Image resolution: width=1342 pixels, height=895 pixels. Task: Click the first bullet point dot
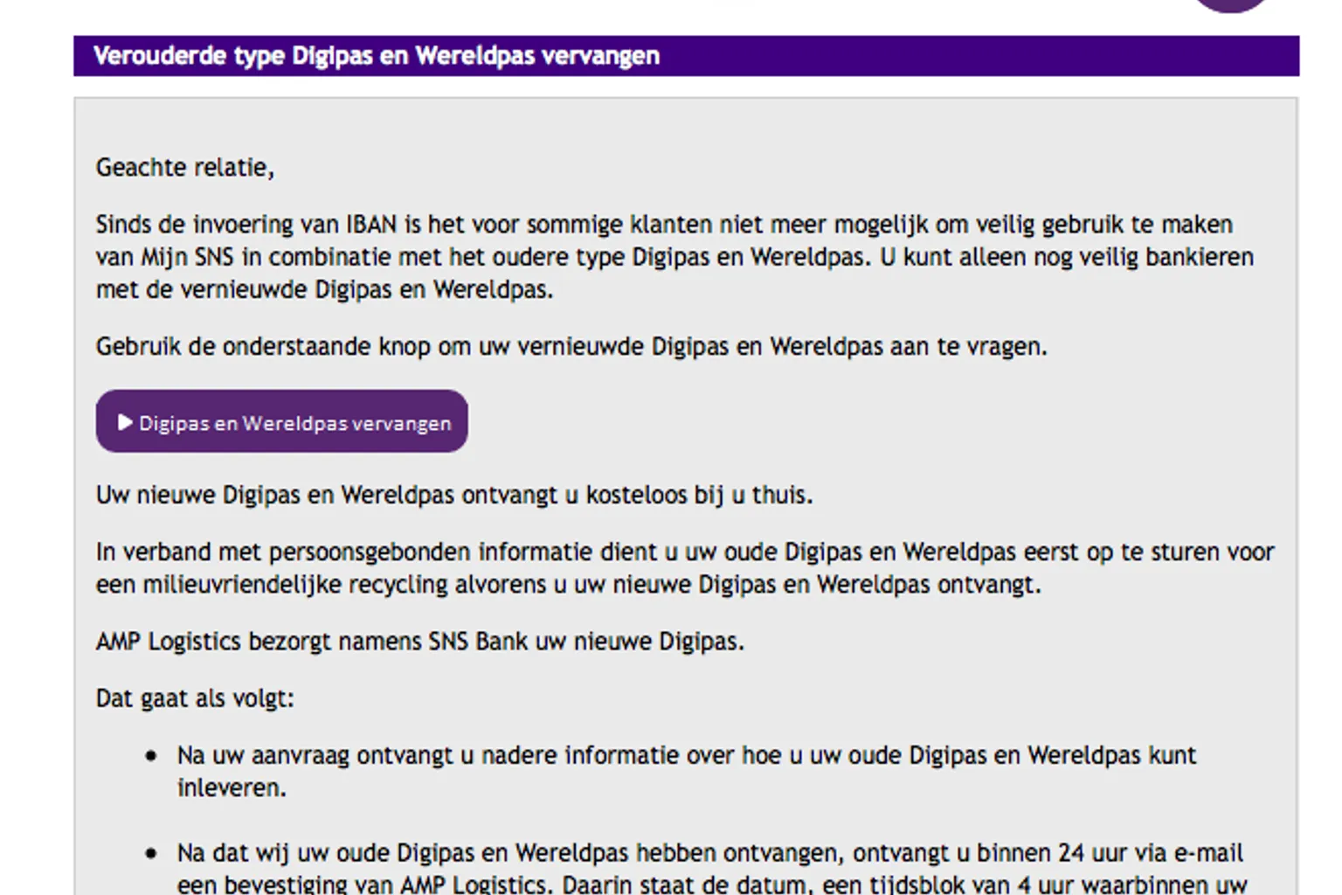(x=151, y=756)
